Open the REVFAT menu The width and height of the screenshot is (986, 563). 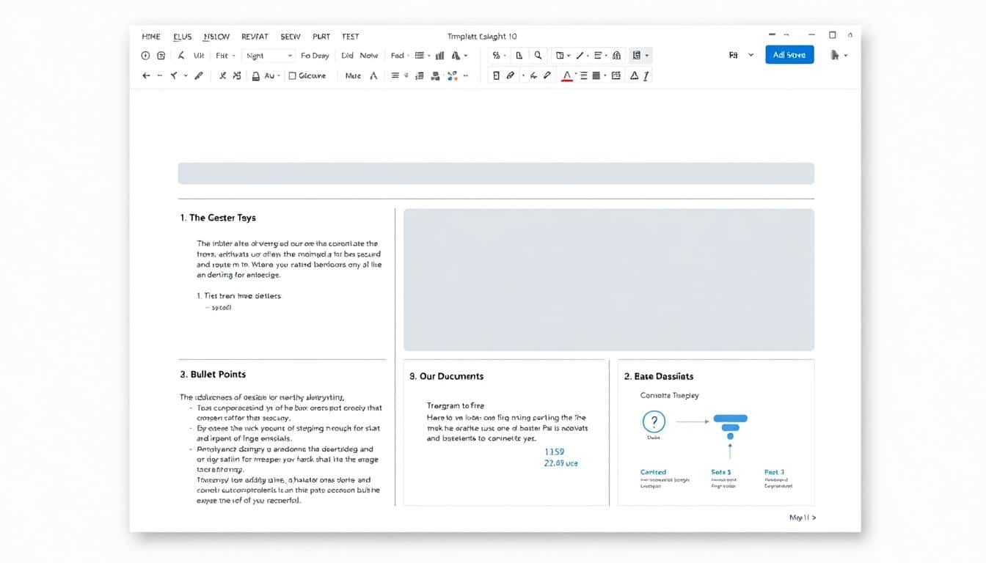pyautogui.click(x=255, y=37)
